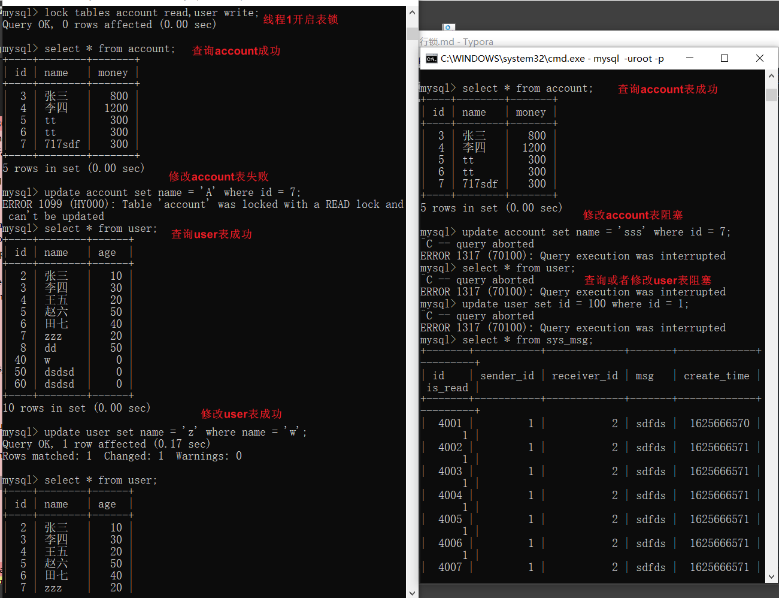Click 'create_time' column header
This screenshot has width=779, height=598.
pyautogui.click(x=717, y=376)
